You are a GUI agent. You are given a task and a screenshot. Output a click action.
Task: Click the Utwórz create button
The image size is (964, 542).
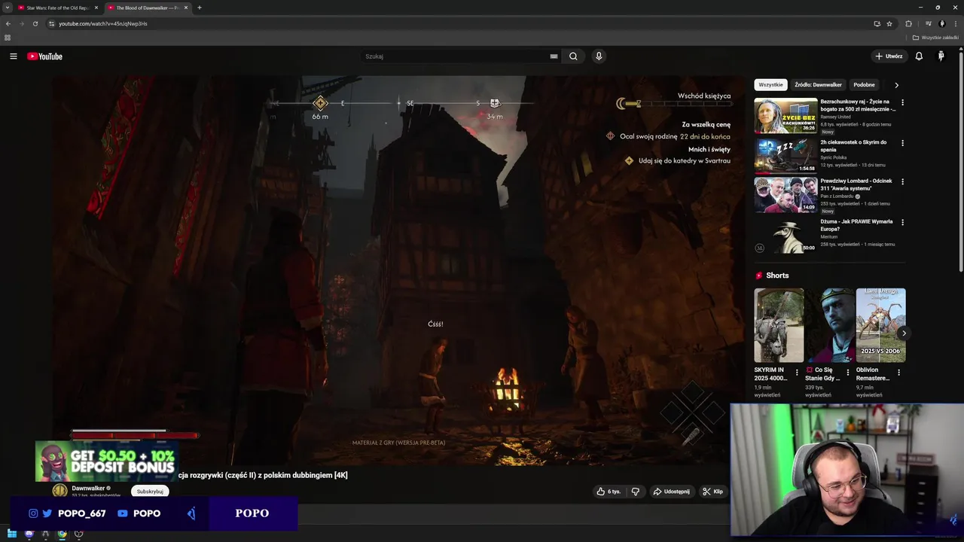(889, 56)
